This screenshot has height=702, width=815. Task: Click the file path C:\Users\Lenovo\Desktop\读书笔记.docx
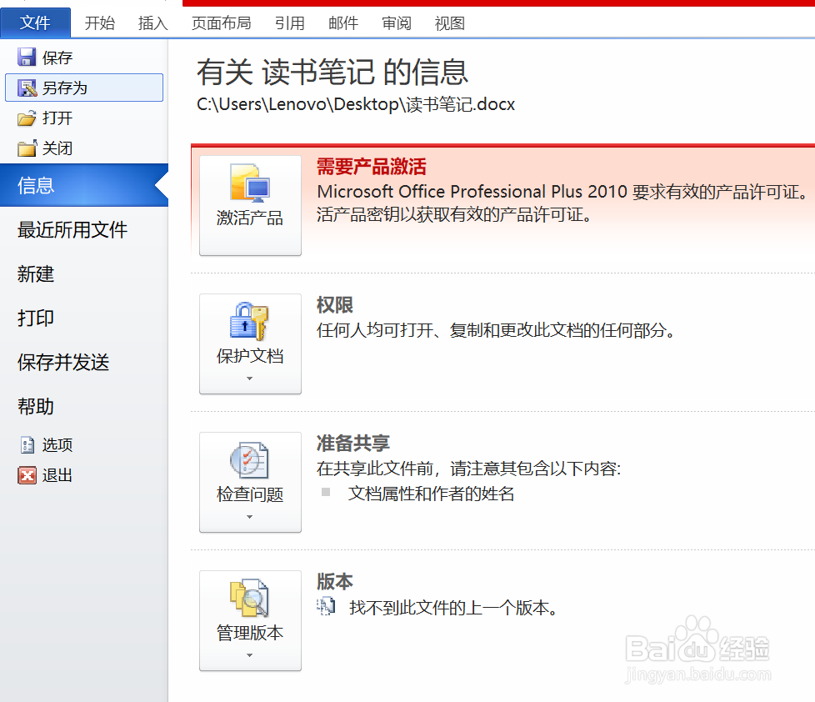pos(356,104)
